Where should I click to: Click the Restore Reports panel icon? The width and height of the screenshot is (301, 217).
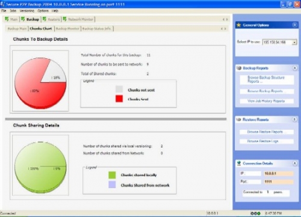238,120
